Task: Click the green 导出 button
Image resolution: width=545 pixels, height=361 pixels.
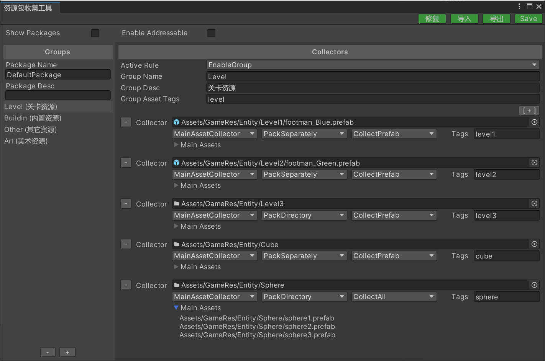Action: 496,19
